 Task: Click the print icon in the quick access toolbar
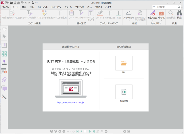[x=22, y=3]
